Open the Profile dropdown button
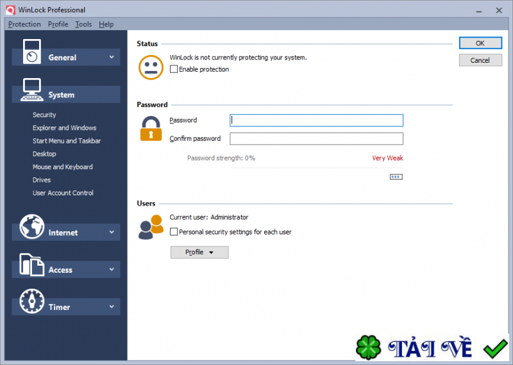Image resolution: width=513 pixels, height=365 pixels. 199,252
